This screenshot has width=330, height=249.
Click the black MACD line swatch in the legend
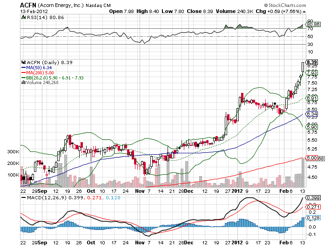coord(24,198)
